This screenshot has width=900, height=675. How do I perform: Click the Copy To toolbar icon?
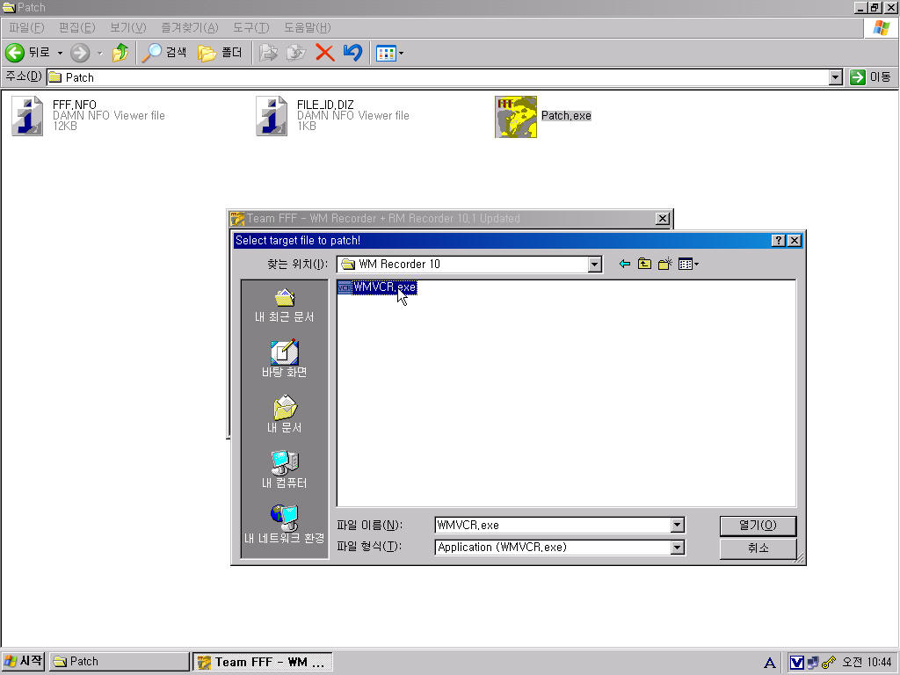pyautogui.click(x=296, y=53)
